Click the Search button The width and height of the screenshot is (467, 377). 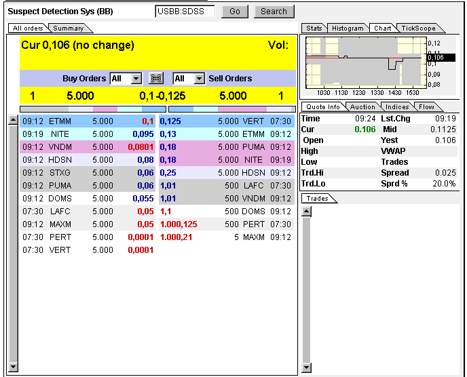point(274,12)
